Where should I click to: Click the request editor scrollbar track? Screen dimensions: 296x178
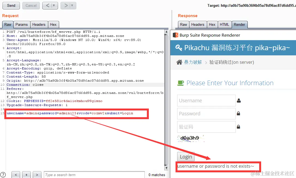click(166, 100)
